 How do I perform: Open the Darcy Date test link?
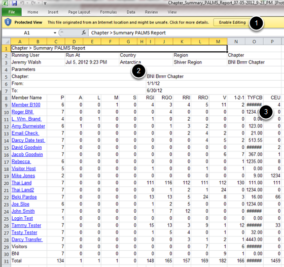pos(28,140)
